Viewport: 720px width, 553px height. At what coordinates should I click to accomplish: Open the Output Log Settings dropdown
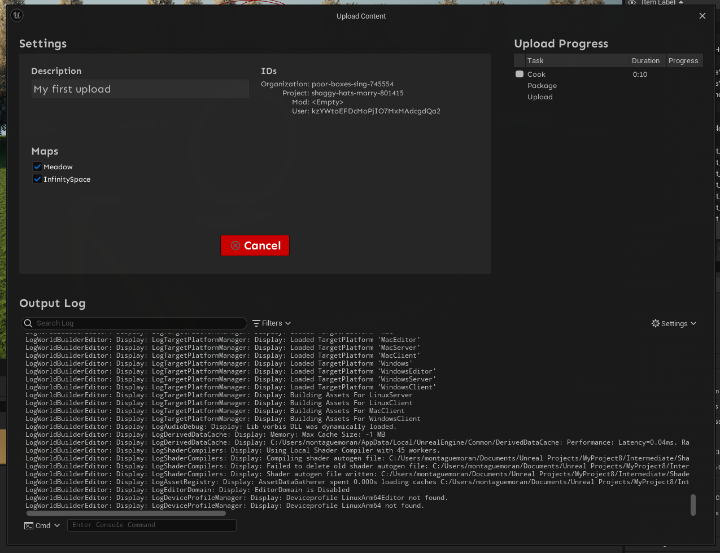674,323
